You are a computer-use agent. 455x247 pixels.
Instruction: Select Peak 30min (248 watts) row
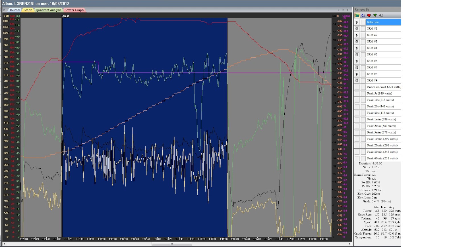click(377, 152)
